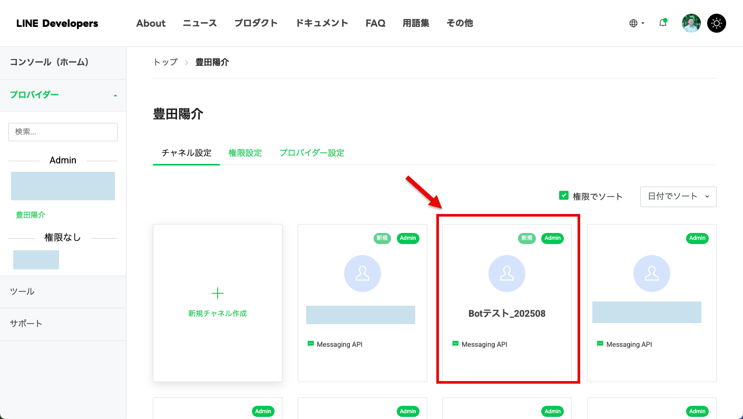Open the ドキュメント menu item
743x419 pixels.
click(321, 23)
